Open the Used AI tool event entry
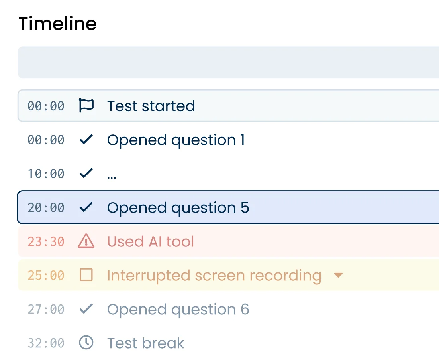The width and height of the screenshot is (439, 351). (x=151, y=241)
